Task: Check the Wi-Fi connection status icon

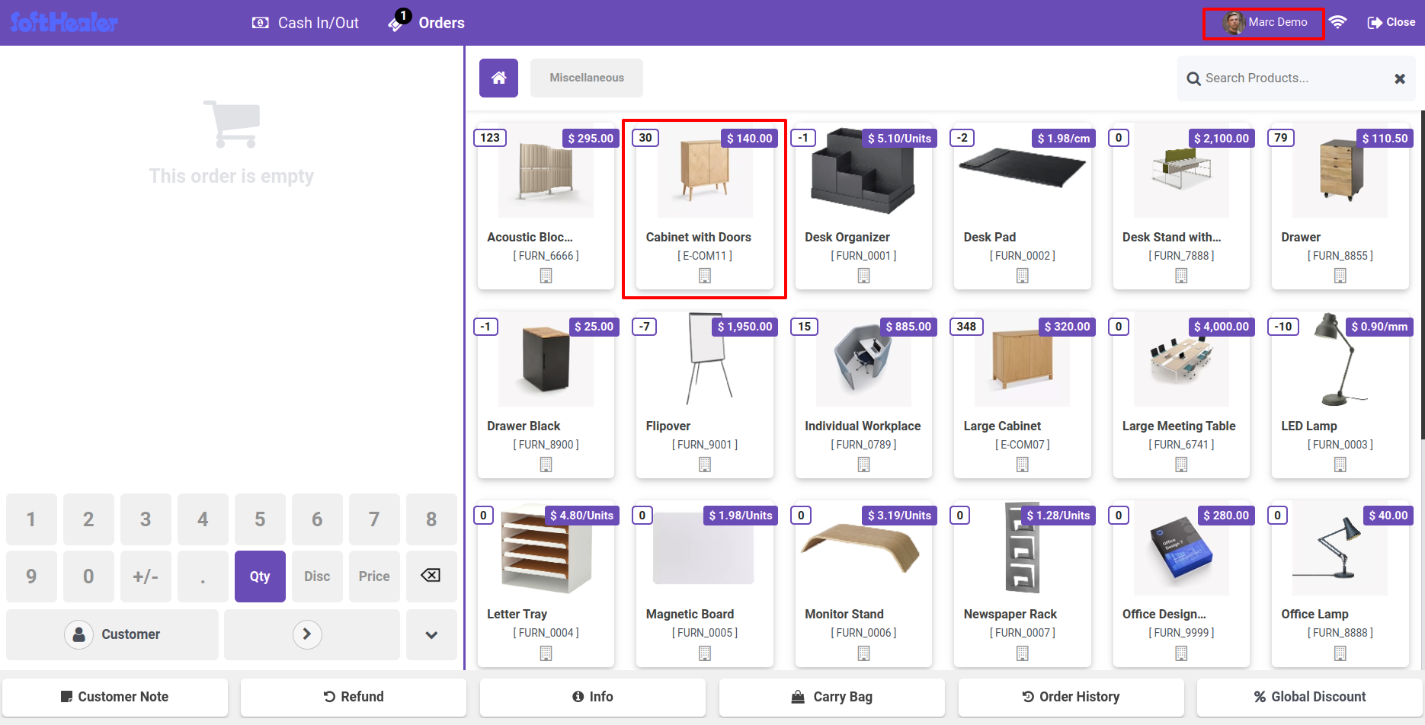Action: [1337, 22]
